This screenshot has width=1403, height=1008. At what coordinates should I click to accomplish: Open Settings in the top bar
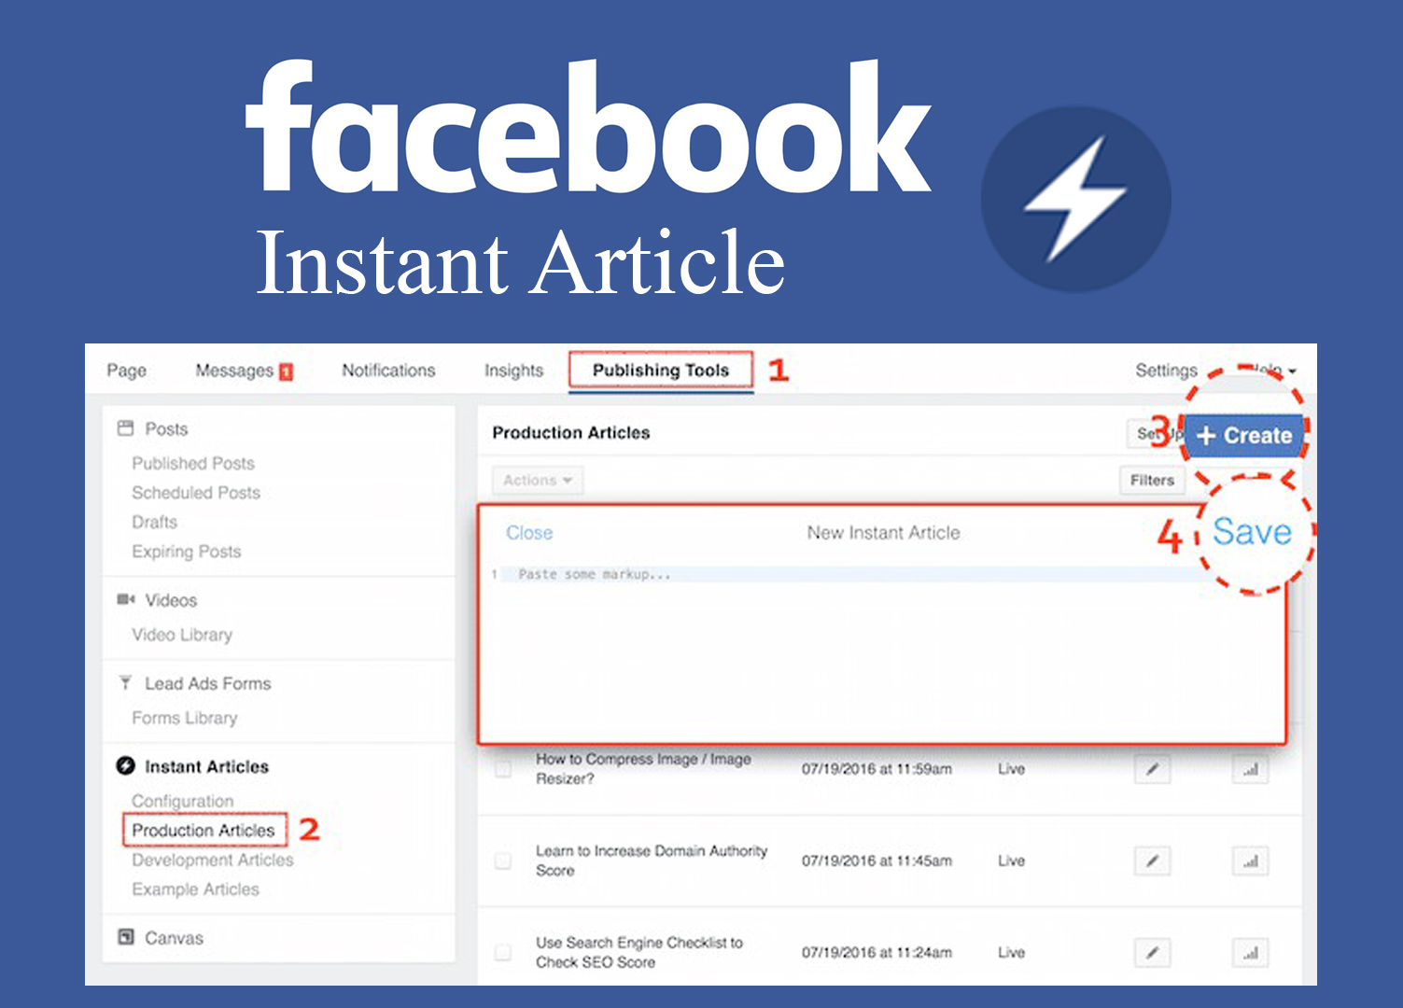click(1166, 371)
